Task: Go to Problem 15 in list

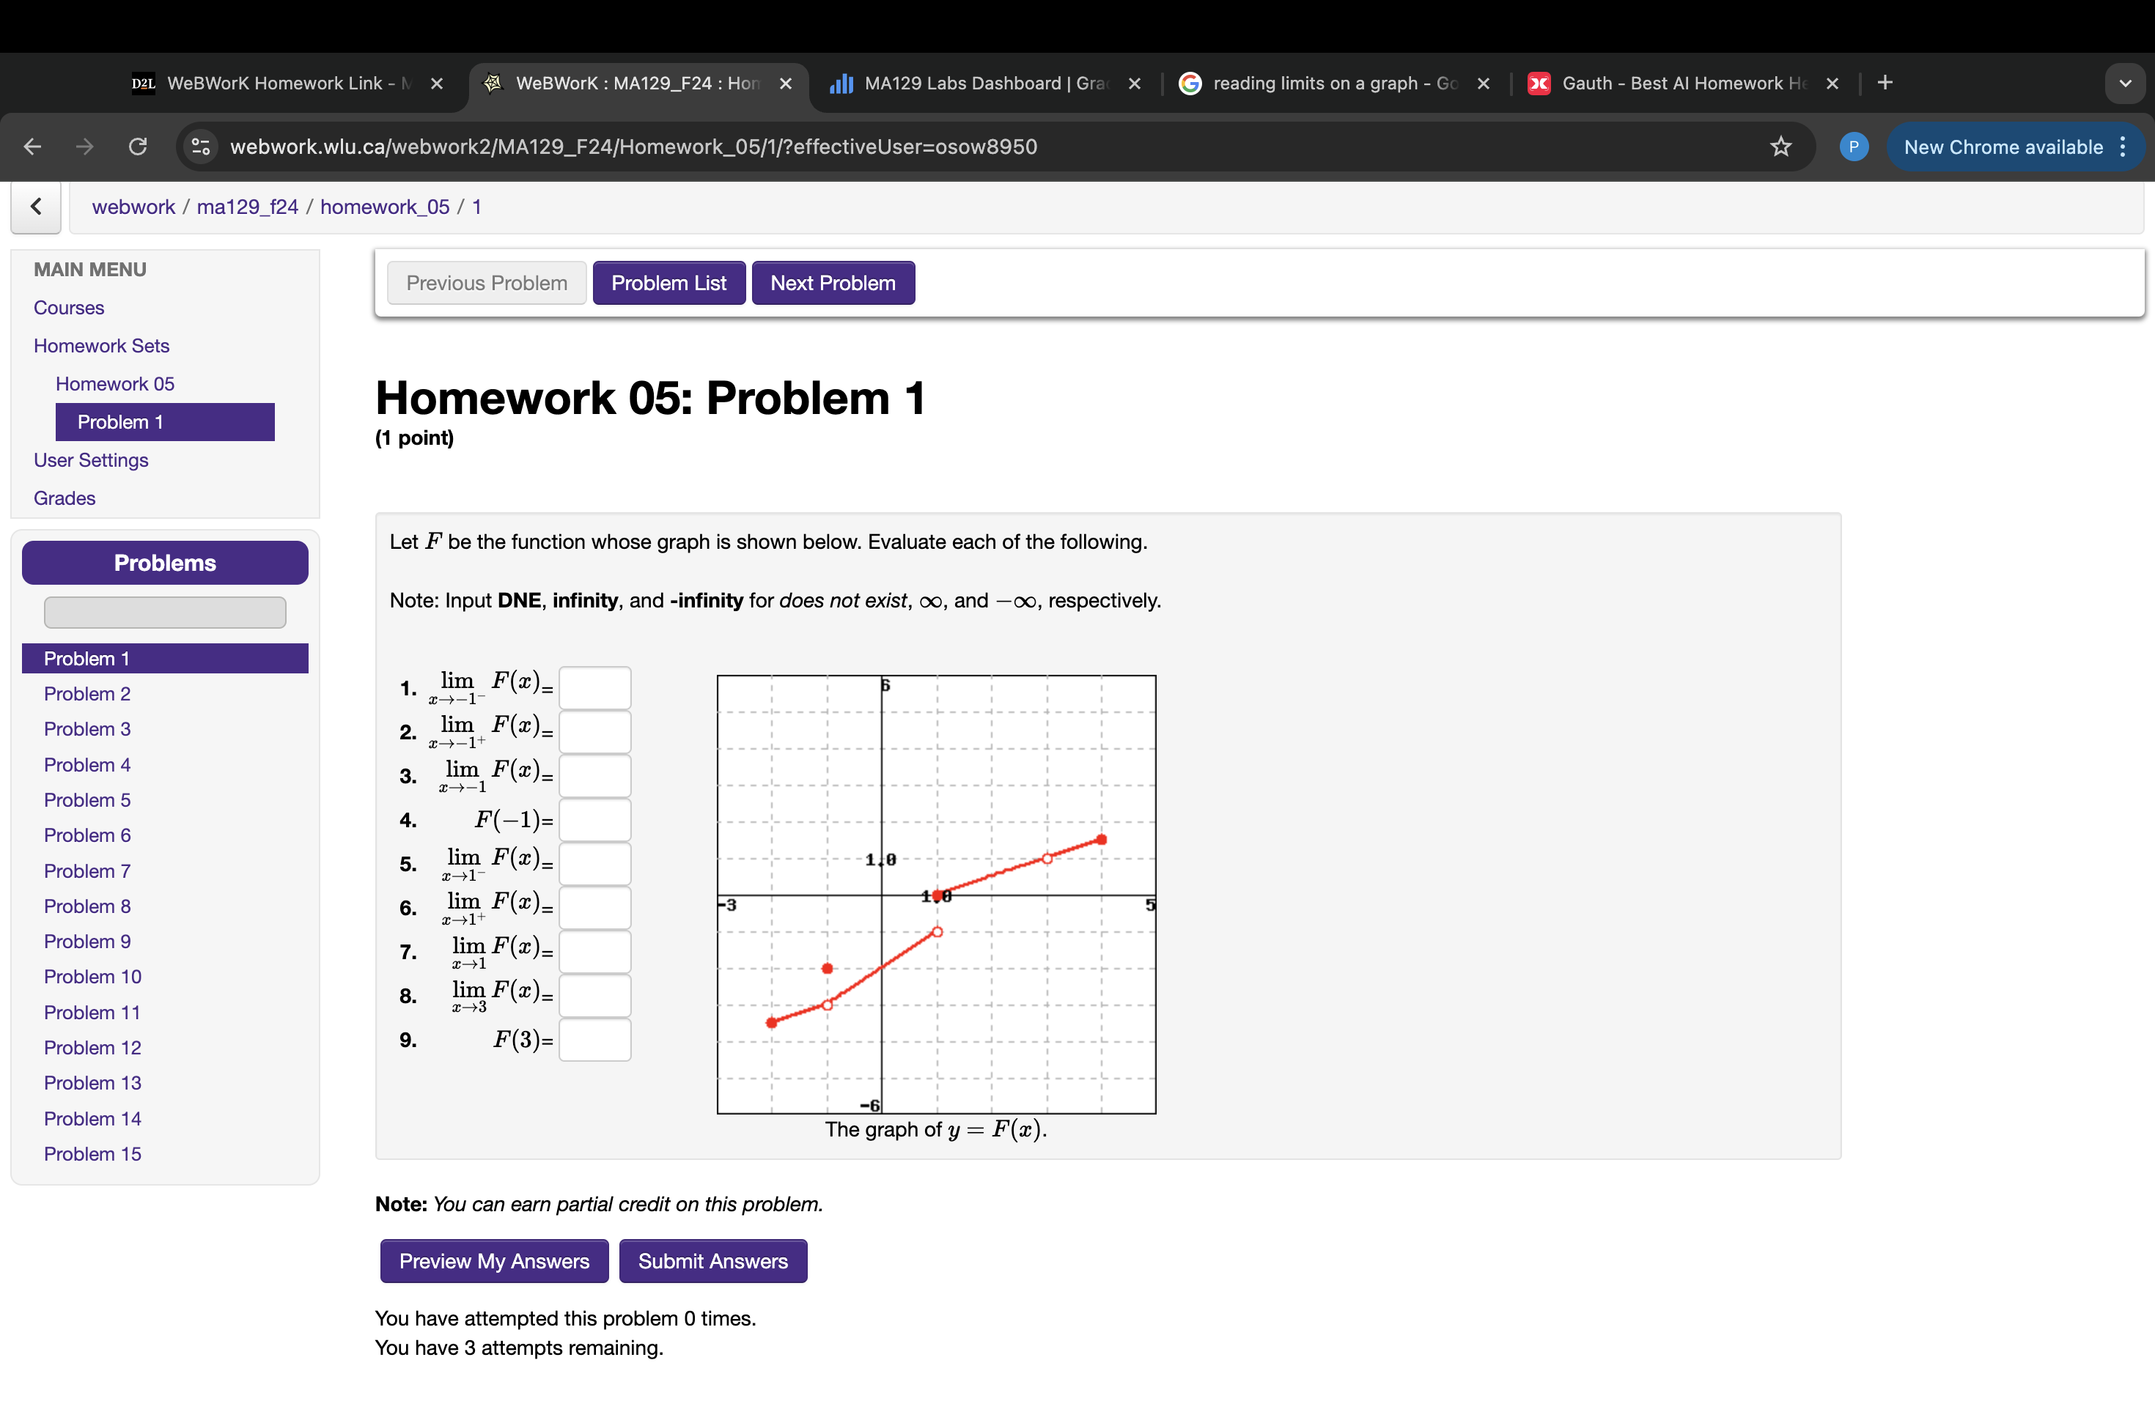Action: tap(92, 1154)
